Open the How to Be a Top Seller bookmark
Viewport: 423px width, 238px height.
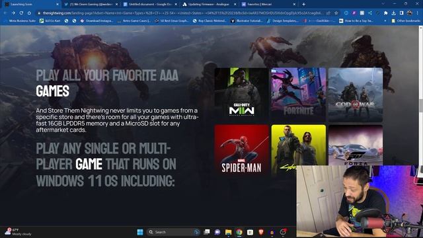(x=356, y=20)
